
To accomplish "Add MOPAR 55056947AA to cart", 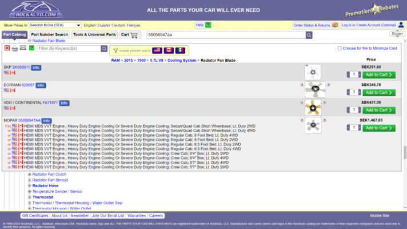I will pyautogui.click(x=379, y=128).
